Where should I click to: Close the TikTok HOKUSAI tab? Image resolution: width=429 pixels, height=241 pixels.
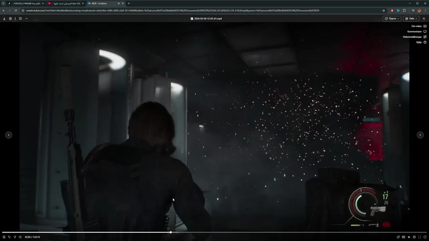pyautogui.click(x=43, y=3)
